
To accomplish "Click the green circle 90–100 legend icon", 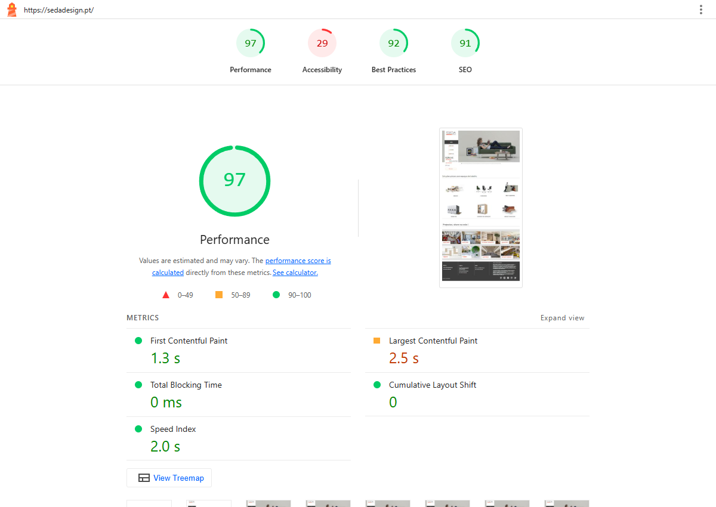I will [276, 295].
